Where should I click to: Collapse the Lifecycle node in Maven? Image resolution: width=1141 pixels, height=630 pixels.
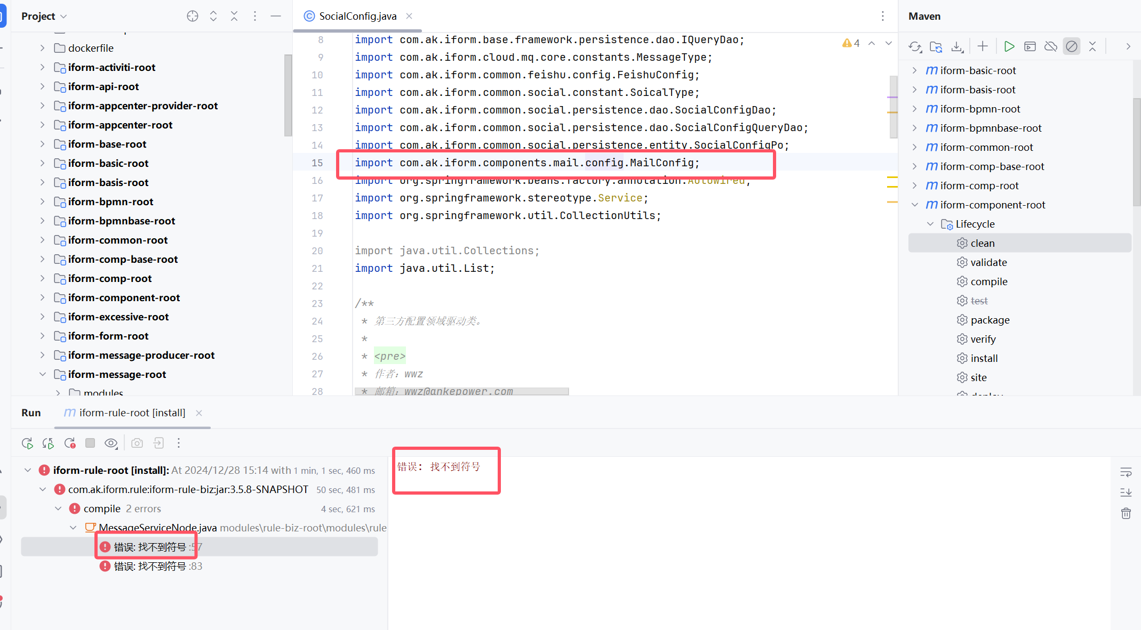pos(930,224)
